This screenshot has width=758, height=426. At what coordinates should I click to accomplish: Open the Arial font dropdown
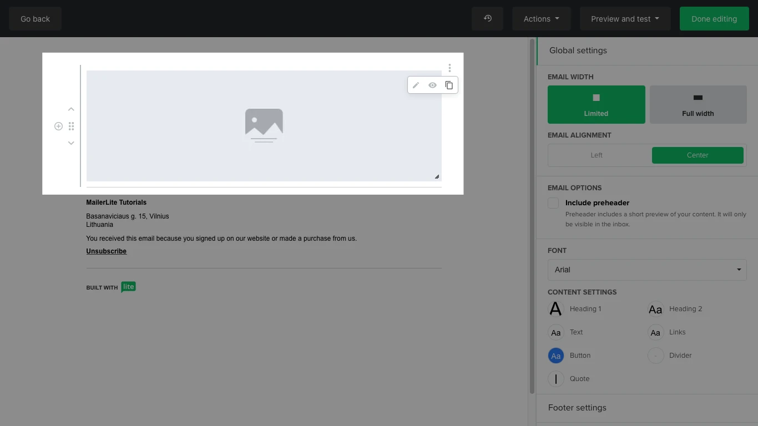(647, 270)
